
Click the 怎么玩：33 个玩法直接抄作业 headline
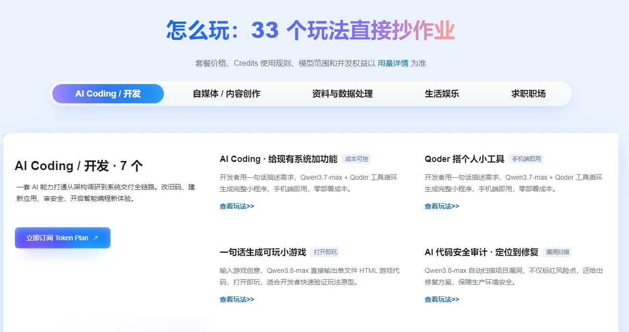[310, 30]
